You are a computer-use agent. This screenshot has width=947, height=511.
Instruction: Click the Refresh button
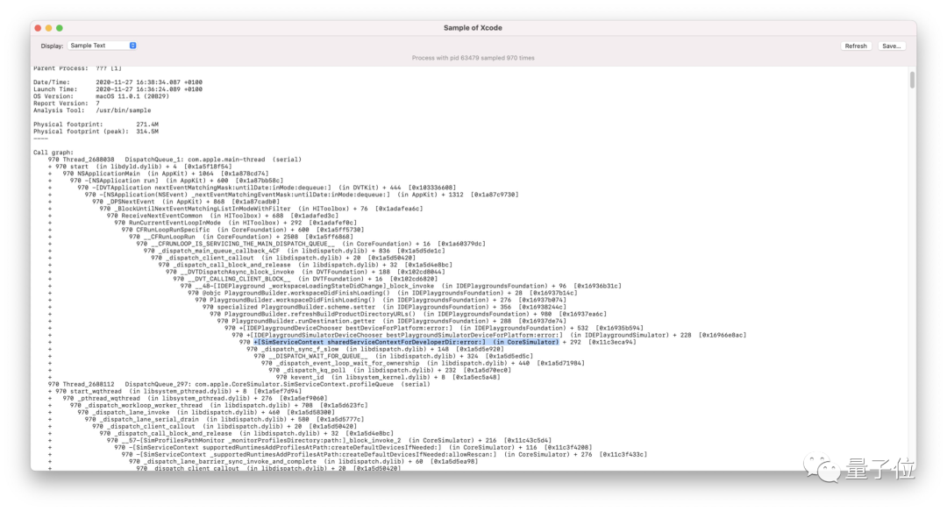(x=855, y=46)
